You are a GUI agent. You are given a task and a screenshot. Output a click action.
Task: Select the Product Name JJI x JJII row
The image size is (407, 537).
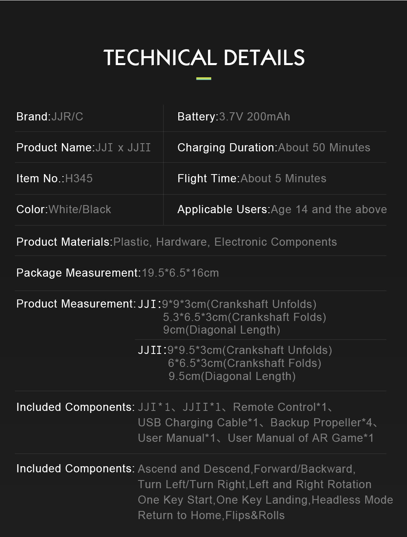point(83,148)
